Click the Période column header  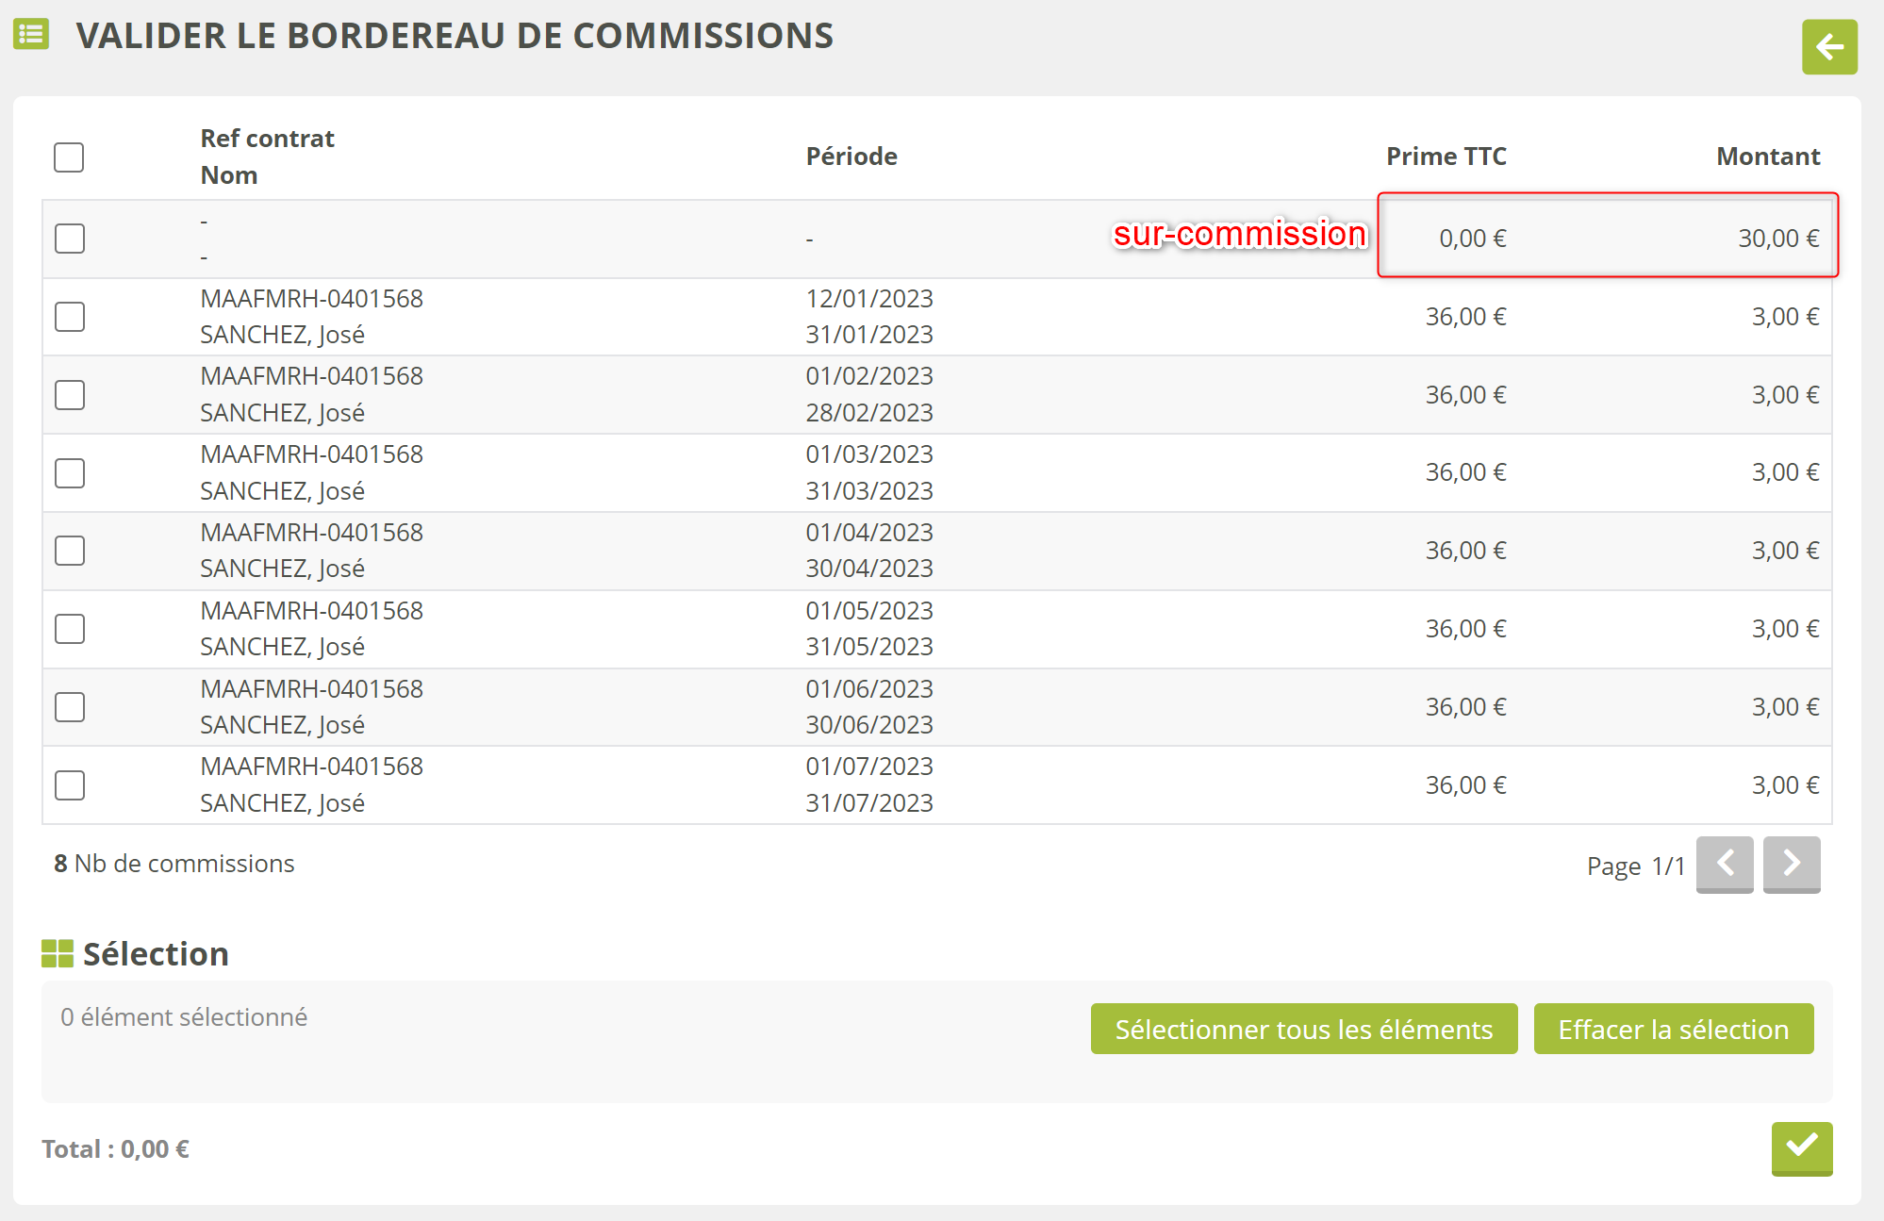851,157
